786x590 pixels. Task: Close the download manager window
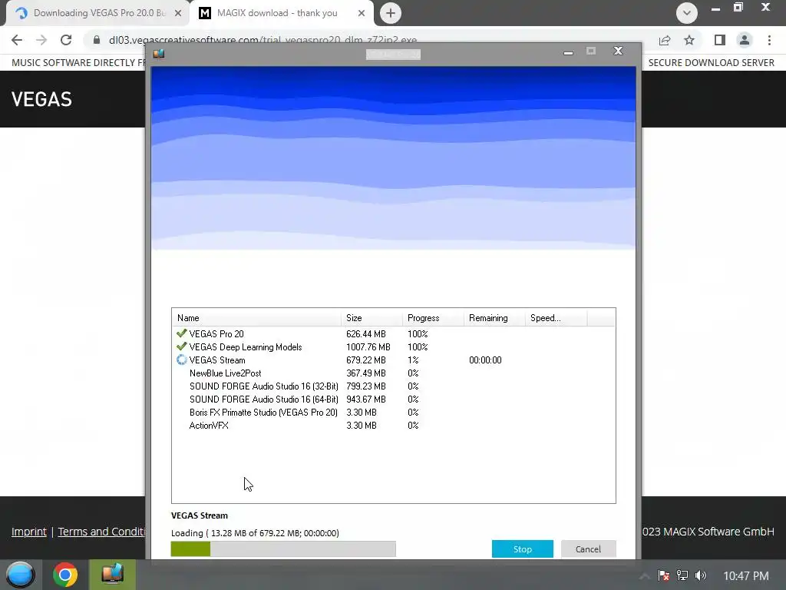point(618,51)
